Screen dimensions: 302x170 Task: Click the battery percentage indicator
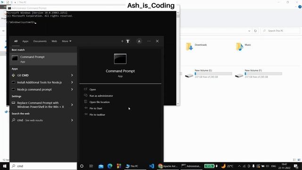click(x=210, y=166)
